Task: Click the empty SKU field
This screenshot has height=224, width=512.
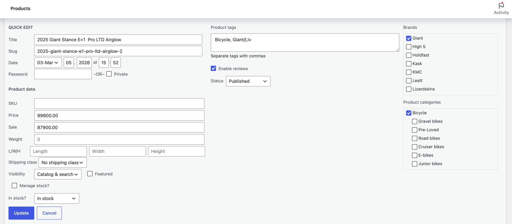Action: coord(119,103)
